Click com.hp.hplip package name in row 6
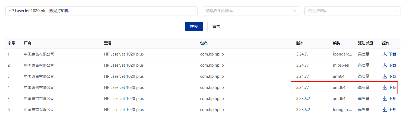Image resolution: width=407 pixels, height=117 pixels. pyautogui.click(x=212, y=110)
